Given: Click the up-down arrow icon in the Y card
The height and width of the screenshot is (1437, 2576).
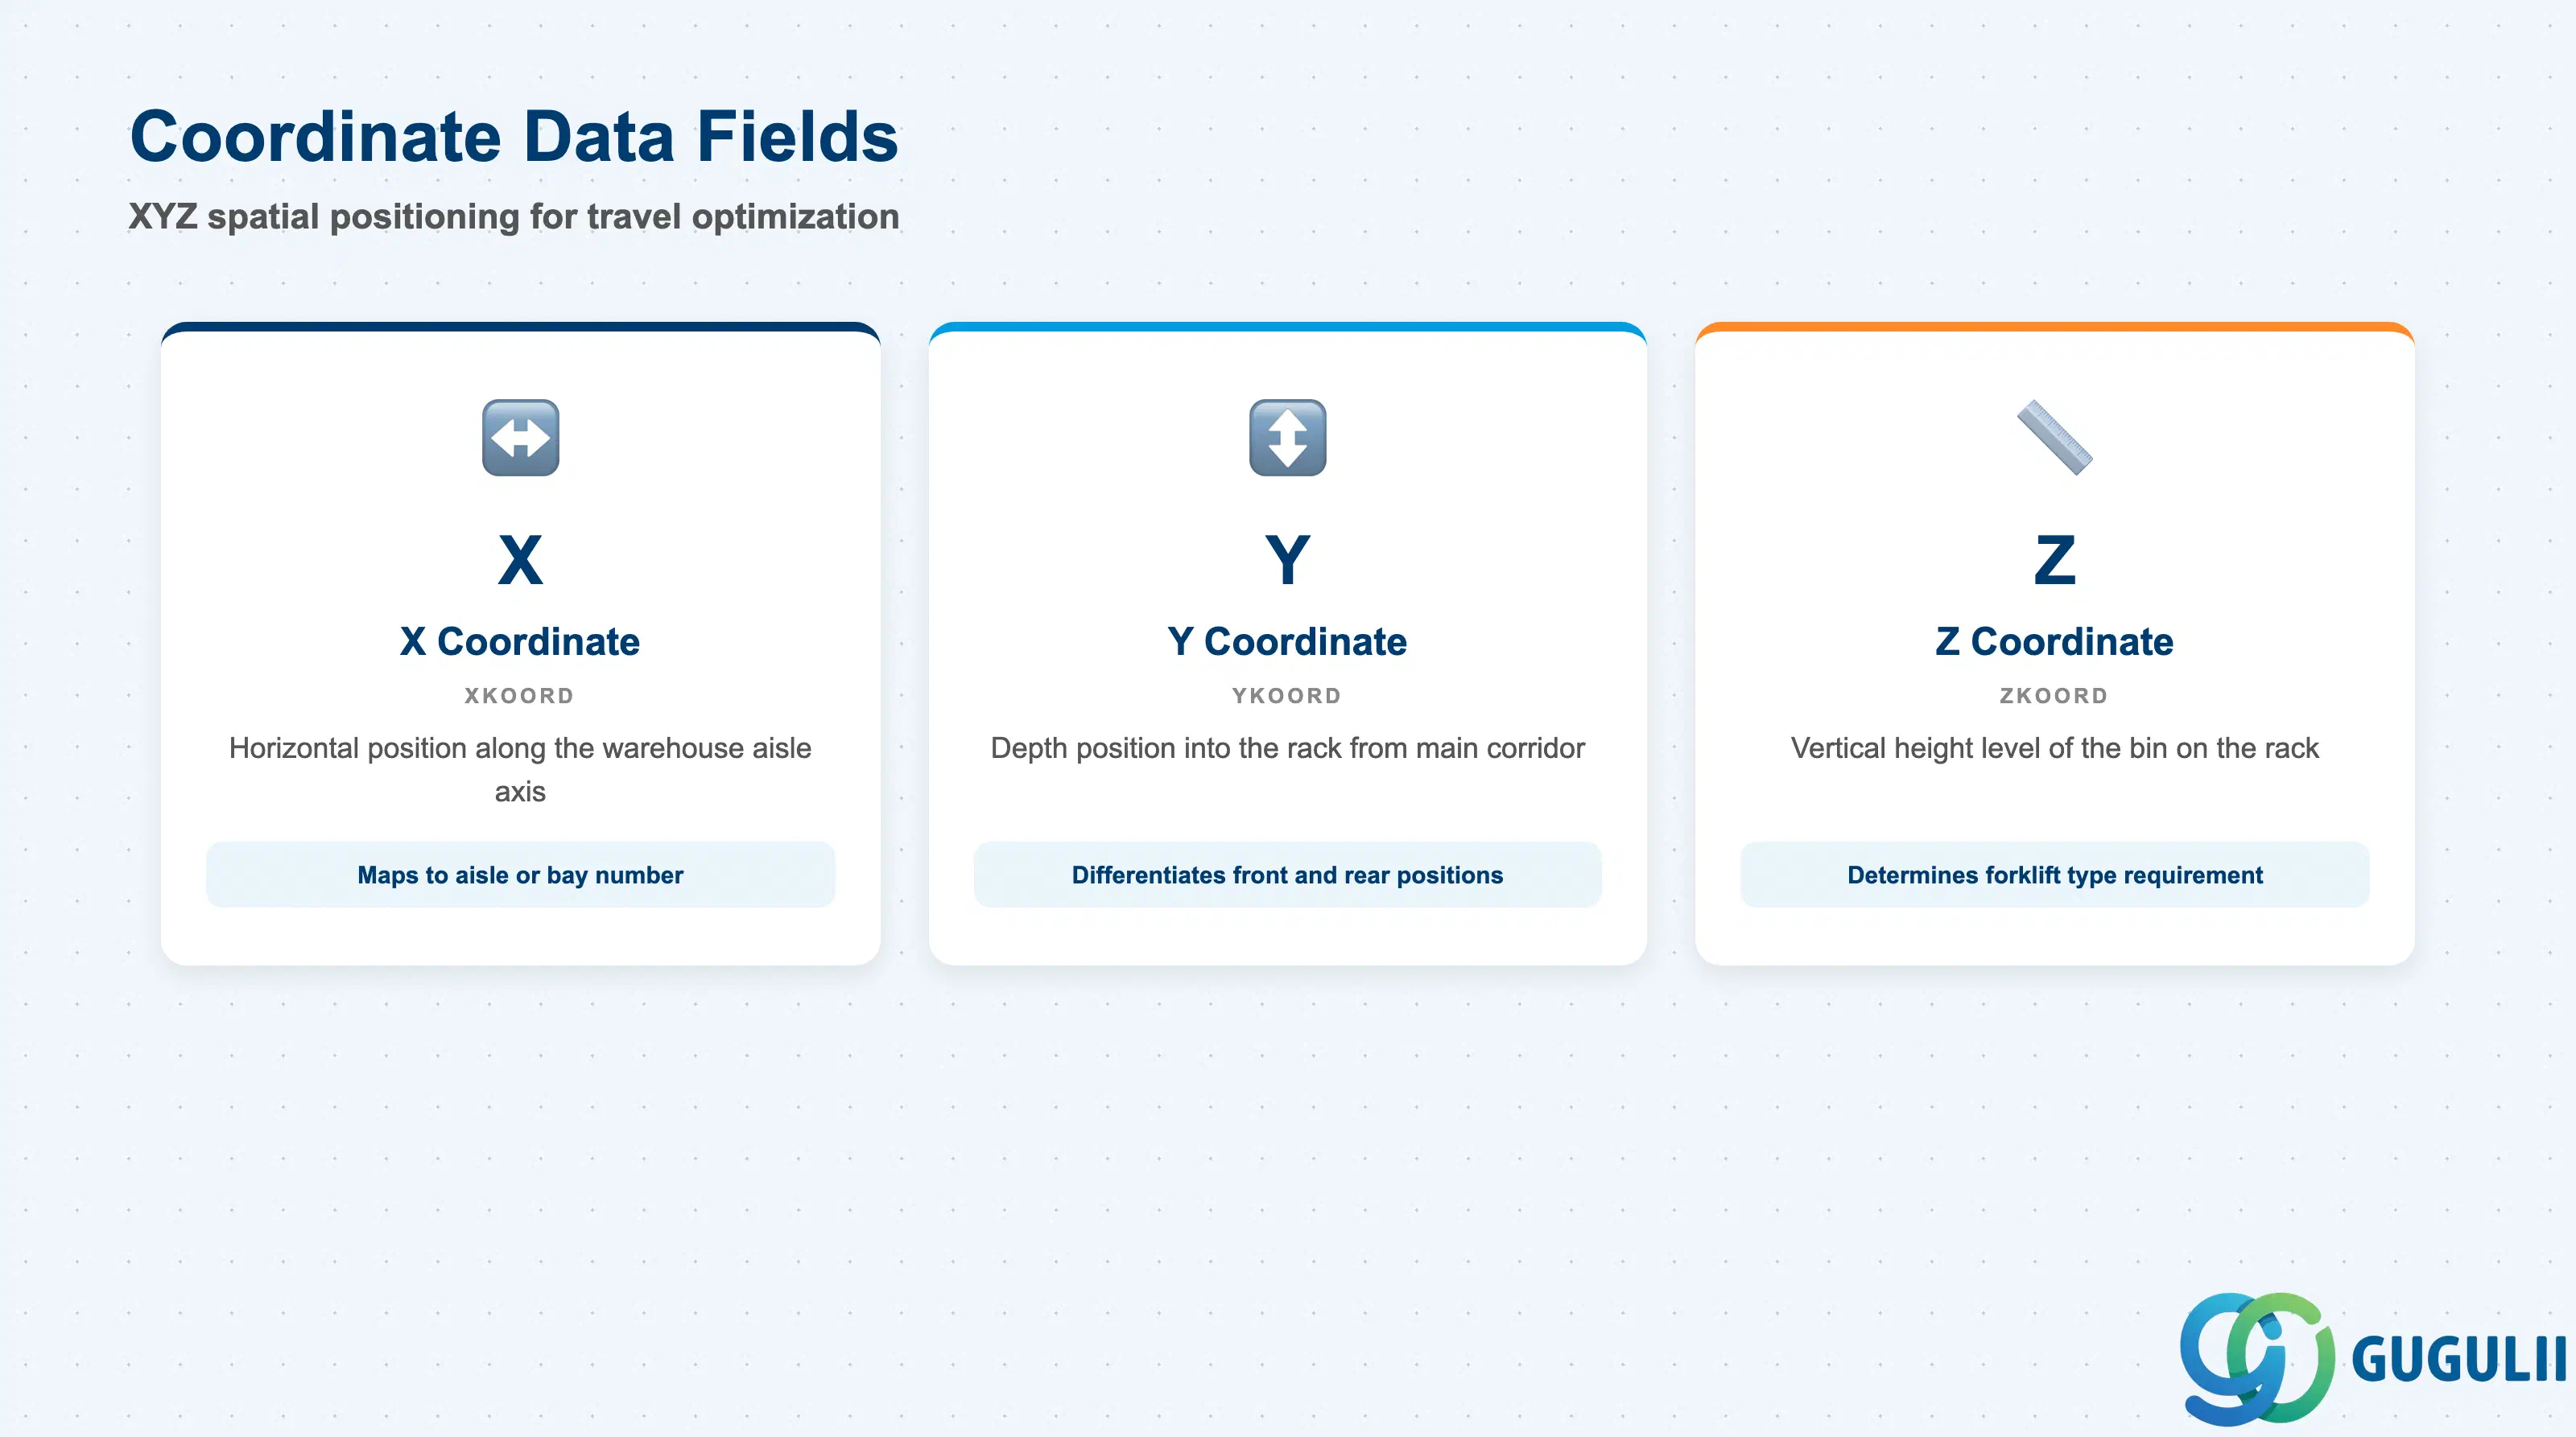Looking at the screenshot, I should 1287,438.
